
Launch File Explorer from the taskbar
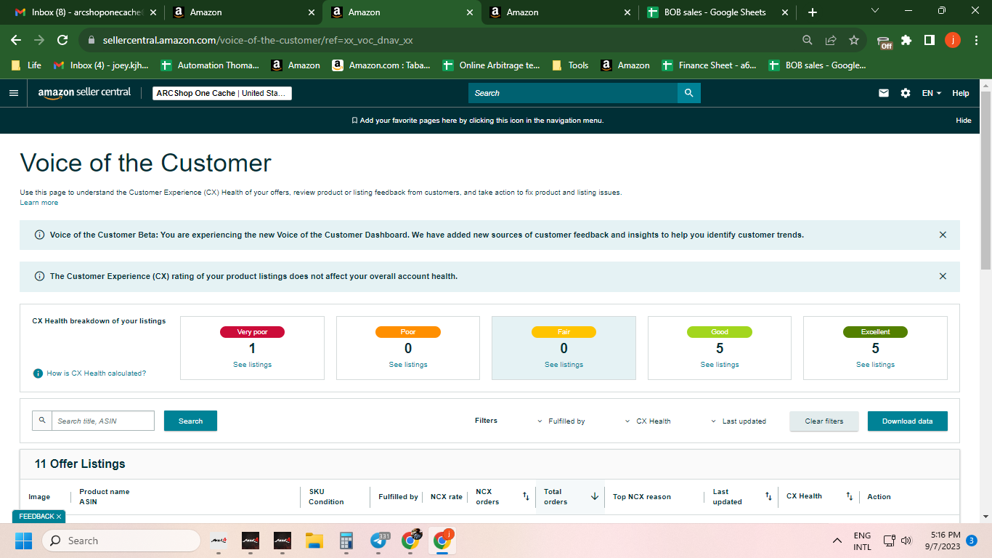click(x=314, y=541)
